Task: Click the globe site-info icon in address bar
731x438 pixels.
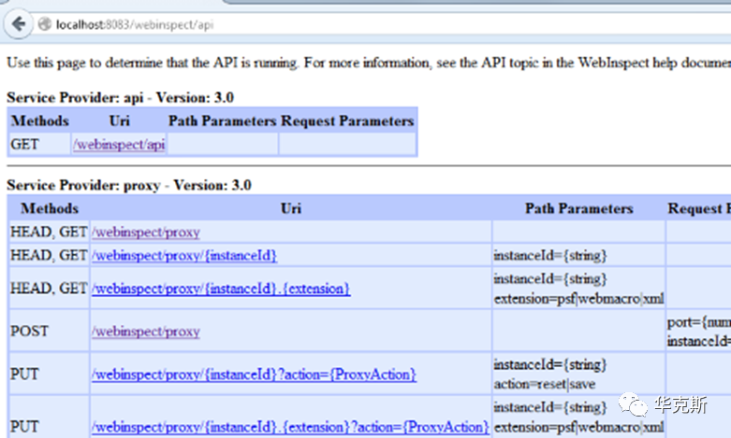Action: click(43, 23)
